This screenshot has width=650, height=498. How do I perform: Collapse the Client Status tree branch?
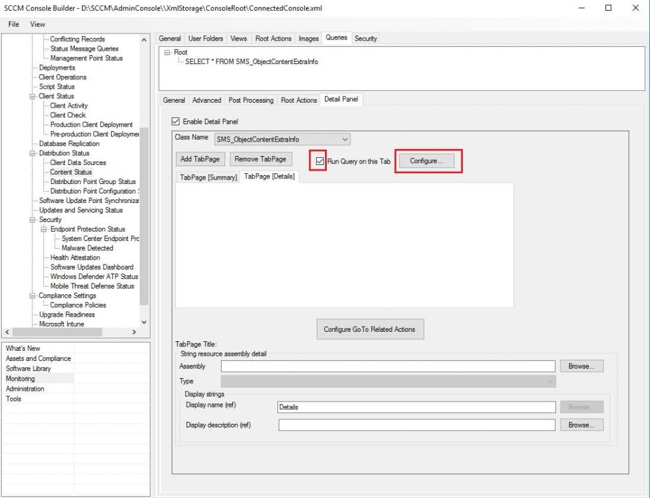34,96
